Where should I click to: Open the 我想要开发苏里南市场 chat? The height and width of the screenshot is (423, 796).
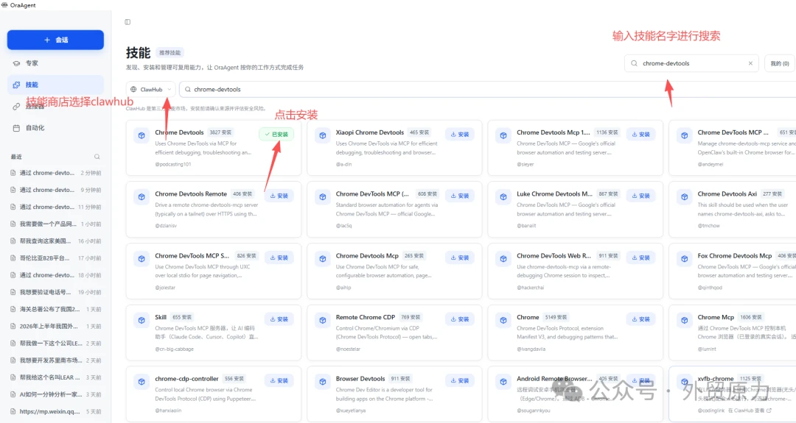pos(55,360)
